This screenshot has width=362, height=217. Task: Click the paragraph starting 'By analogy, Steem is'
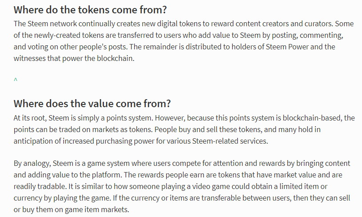(x=182, y=186)
